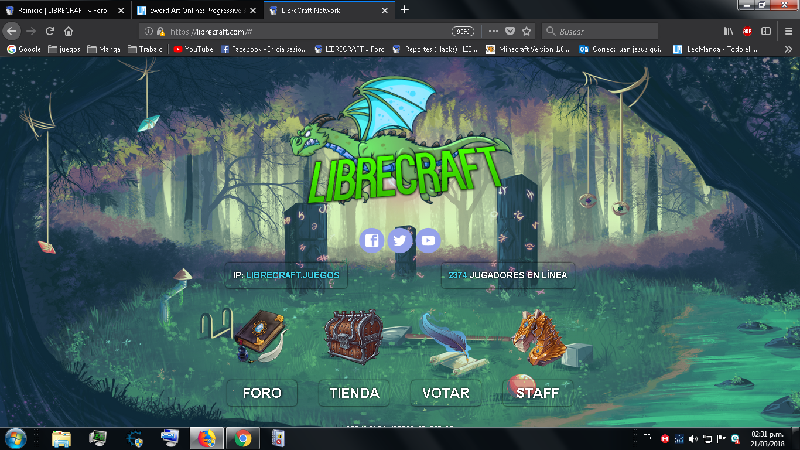Close the Sword Art Online tab
This screenshot has height=450, width=800.
tap(252, 11)
